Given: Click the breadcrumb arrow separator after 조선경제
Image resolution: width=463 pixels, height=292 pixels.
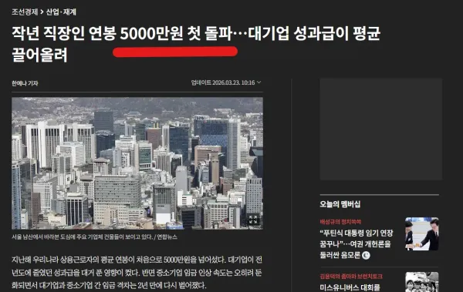Looking at the screenshot, I should [42, 12].
